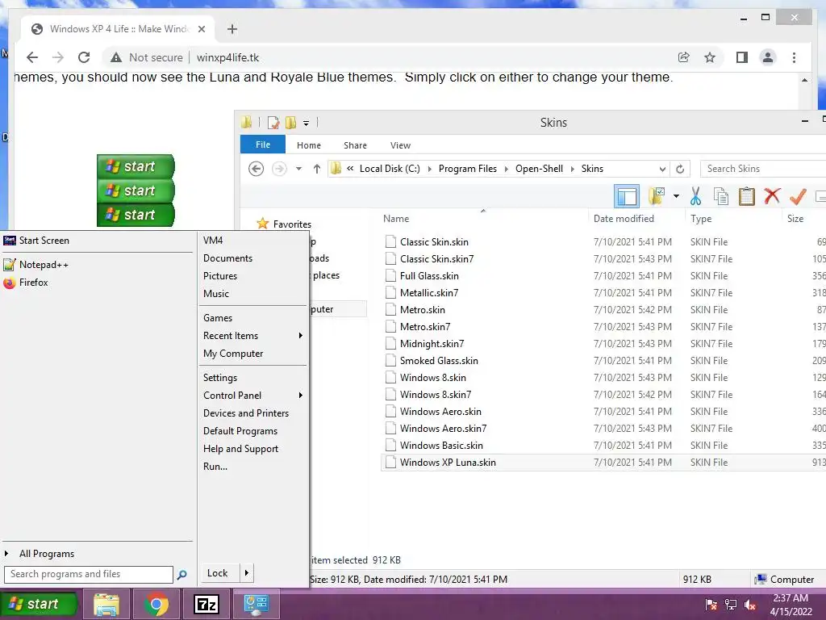Expand All Programs list
Screen dimensions: 826x620
46,554
